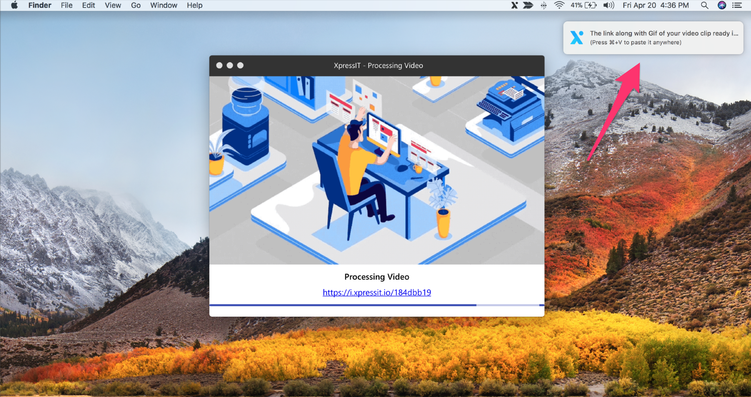Open Siri from the menu bar
This screenshot has width=751, height=397.
pos(722,5)
